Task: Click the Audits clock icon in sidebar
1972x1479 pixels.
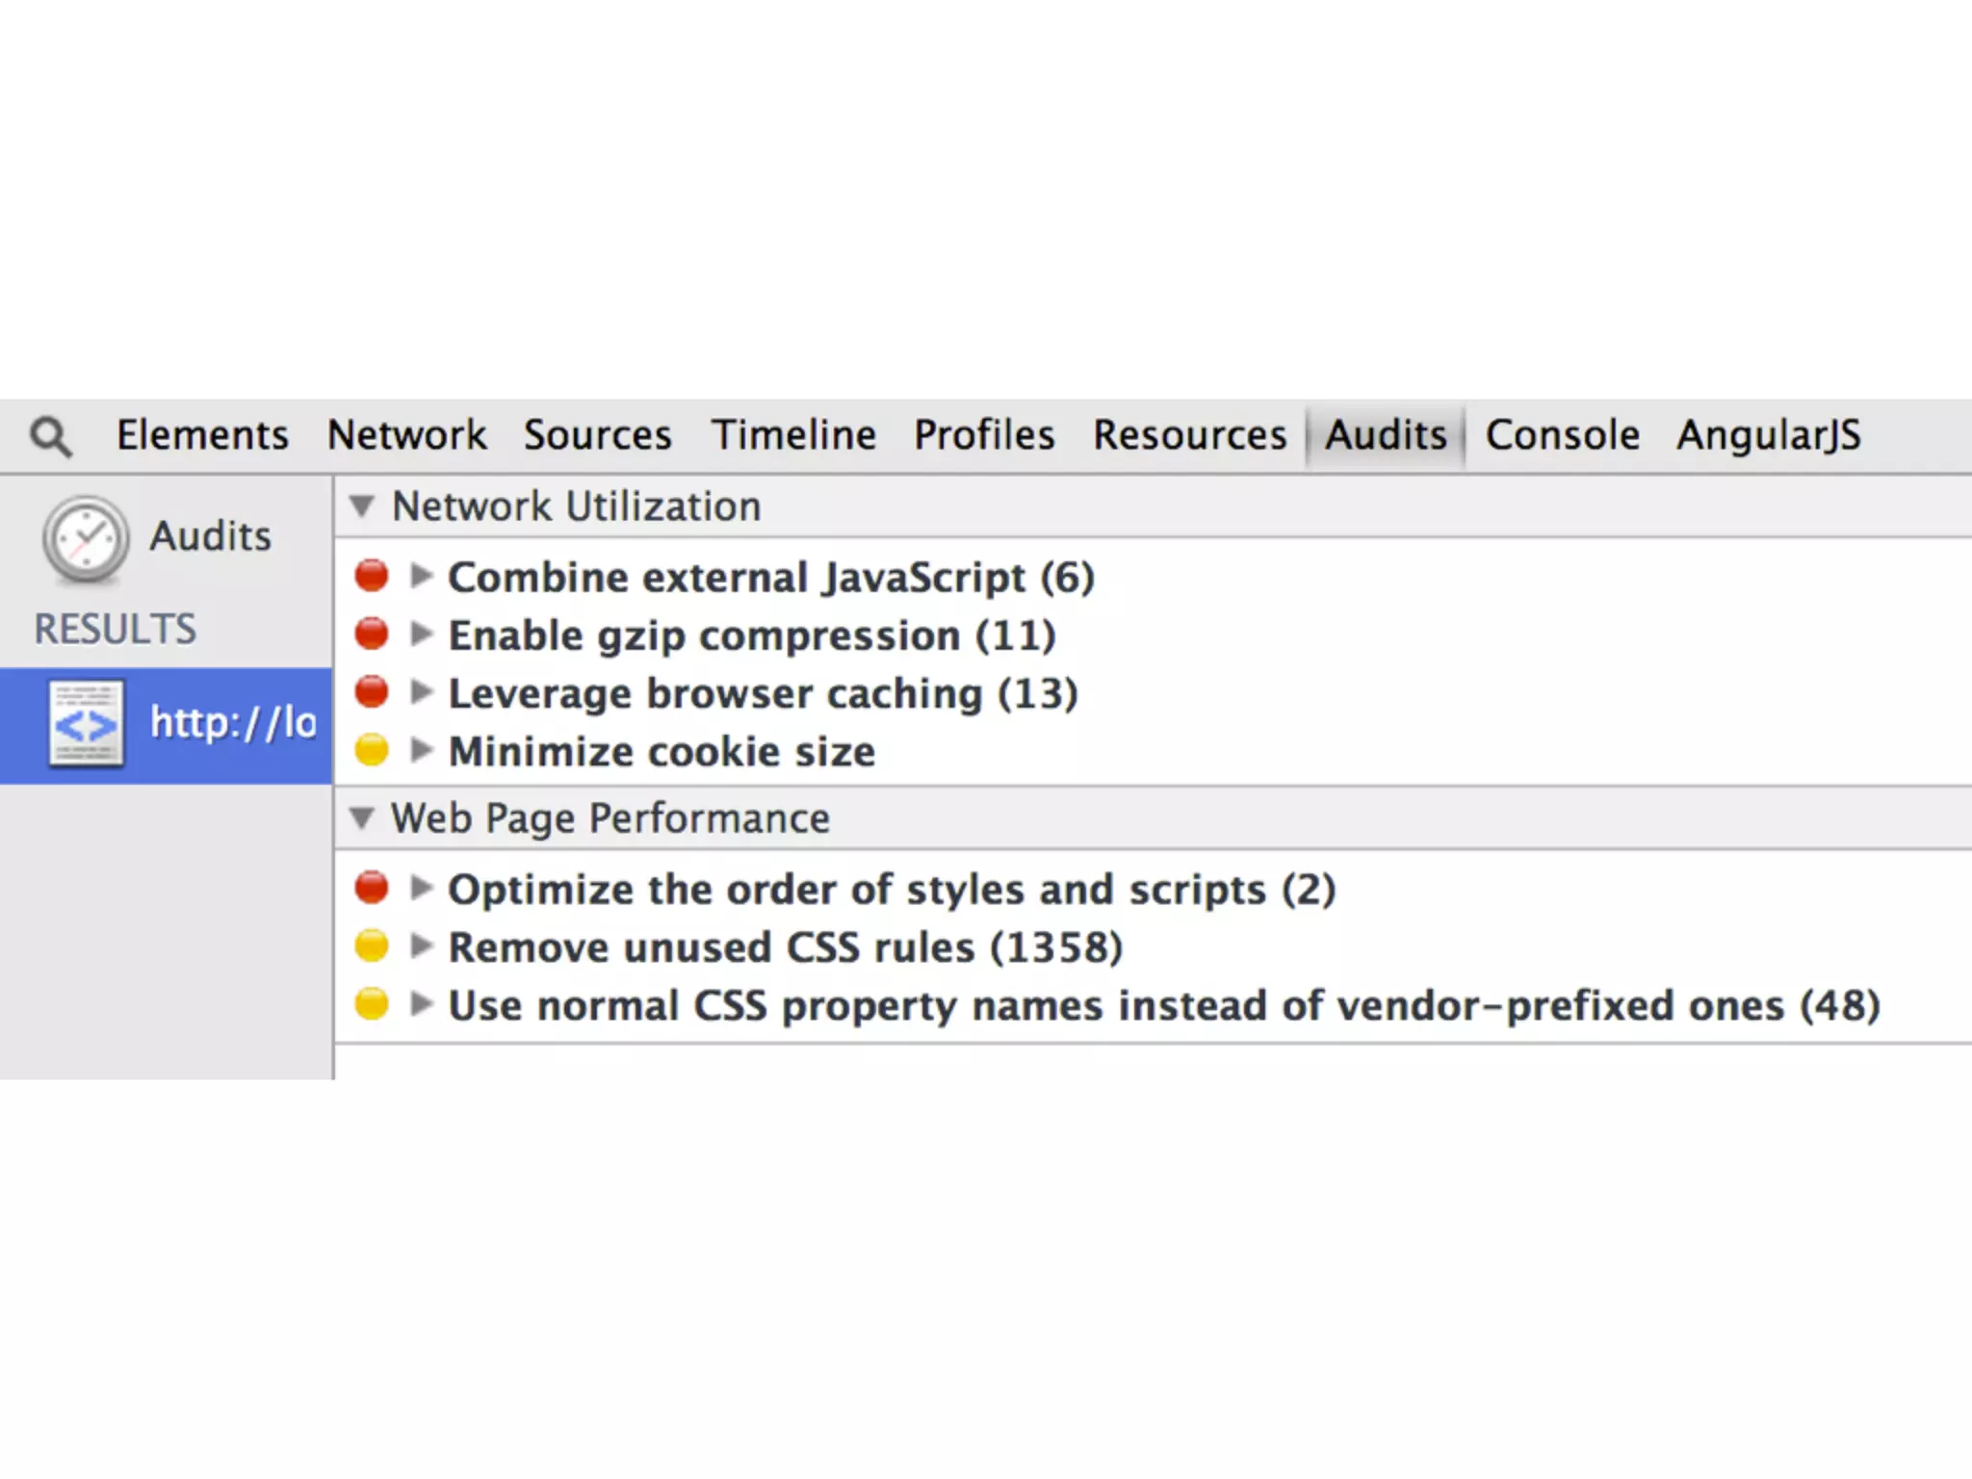Action: pos(86,539)
